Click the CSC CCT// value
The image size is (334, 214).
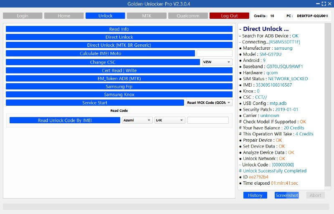261,97
